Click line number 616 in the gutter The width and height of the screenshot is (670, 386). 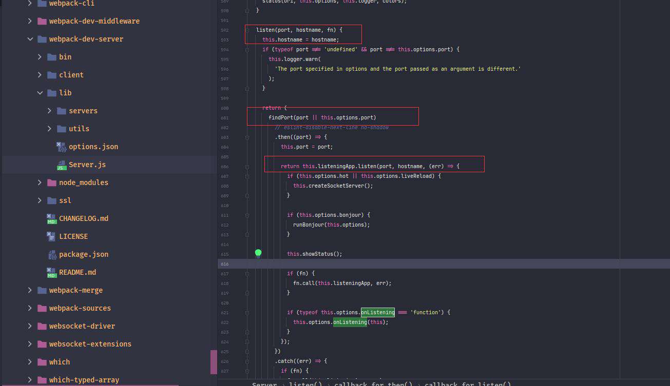tap(224, 263)
